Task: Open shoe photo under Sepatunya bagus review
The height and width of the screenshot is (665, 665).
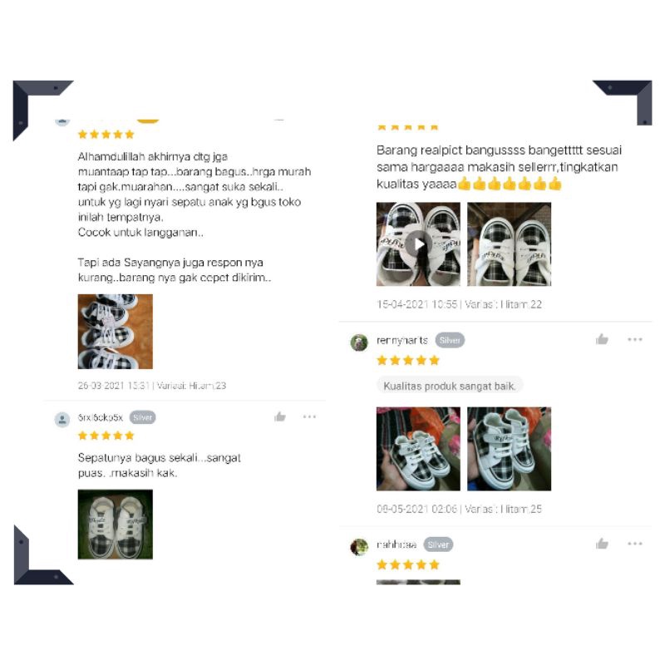Action: (x=116, y=525)
